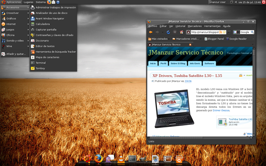This screenshot has height=166, width=266.
Task: Open the Marcadores menu in Firefox
Action: [195, 26]
